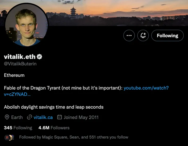Viewport: 188px width, 146px height.
Task: Click the calendar icon beside join date
Action: [60, 117]
